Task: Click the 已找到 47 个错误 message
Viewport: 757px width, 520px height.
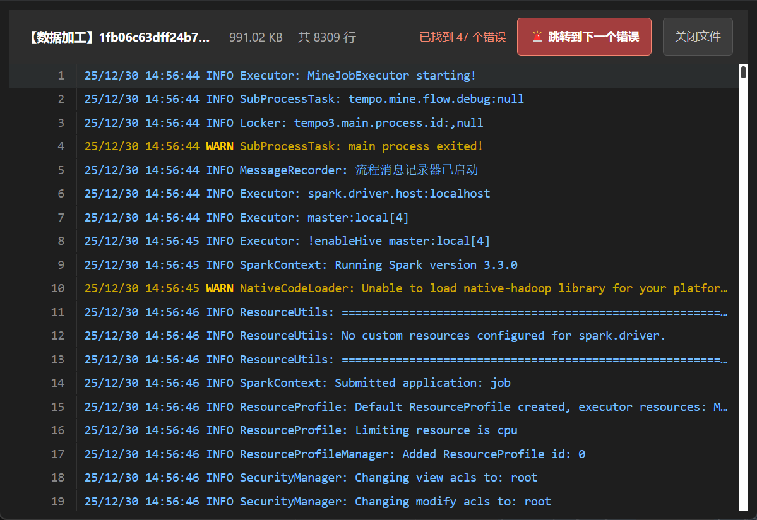Action: (x=463, y=37)
